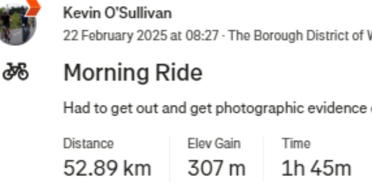
Task: Click the 307 m elevation value
Action: (216, 168)
